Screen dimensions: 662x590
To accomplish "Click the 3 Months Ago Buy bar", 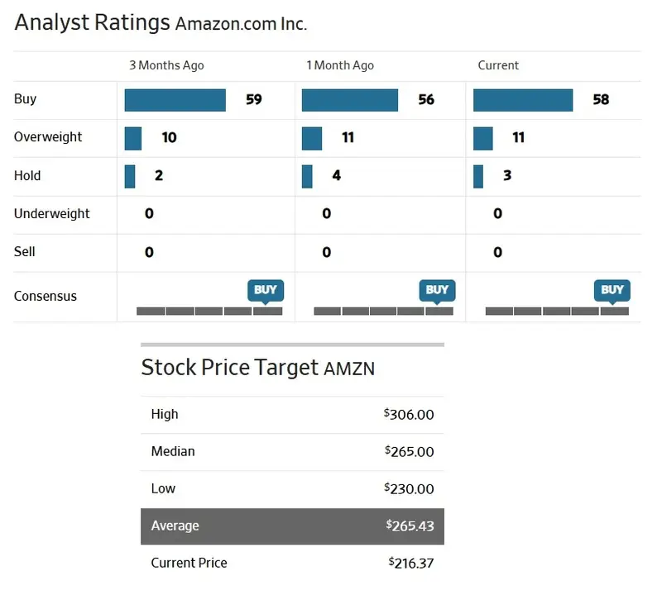I will [x=175, y=100].
